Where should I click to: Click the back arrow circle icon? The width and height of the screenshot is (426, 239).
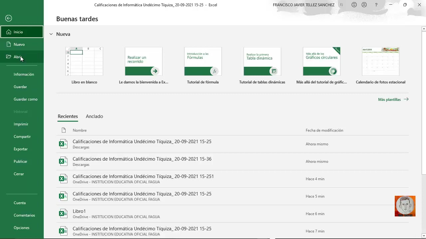[9, 18]
